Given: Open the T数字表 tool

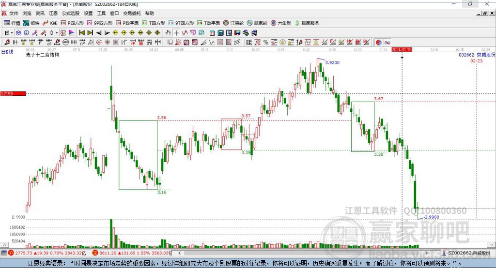Looking at the screenshot, I should pyautogui.click(x=208, y=23).
